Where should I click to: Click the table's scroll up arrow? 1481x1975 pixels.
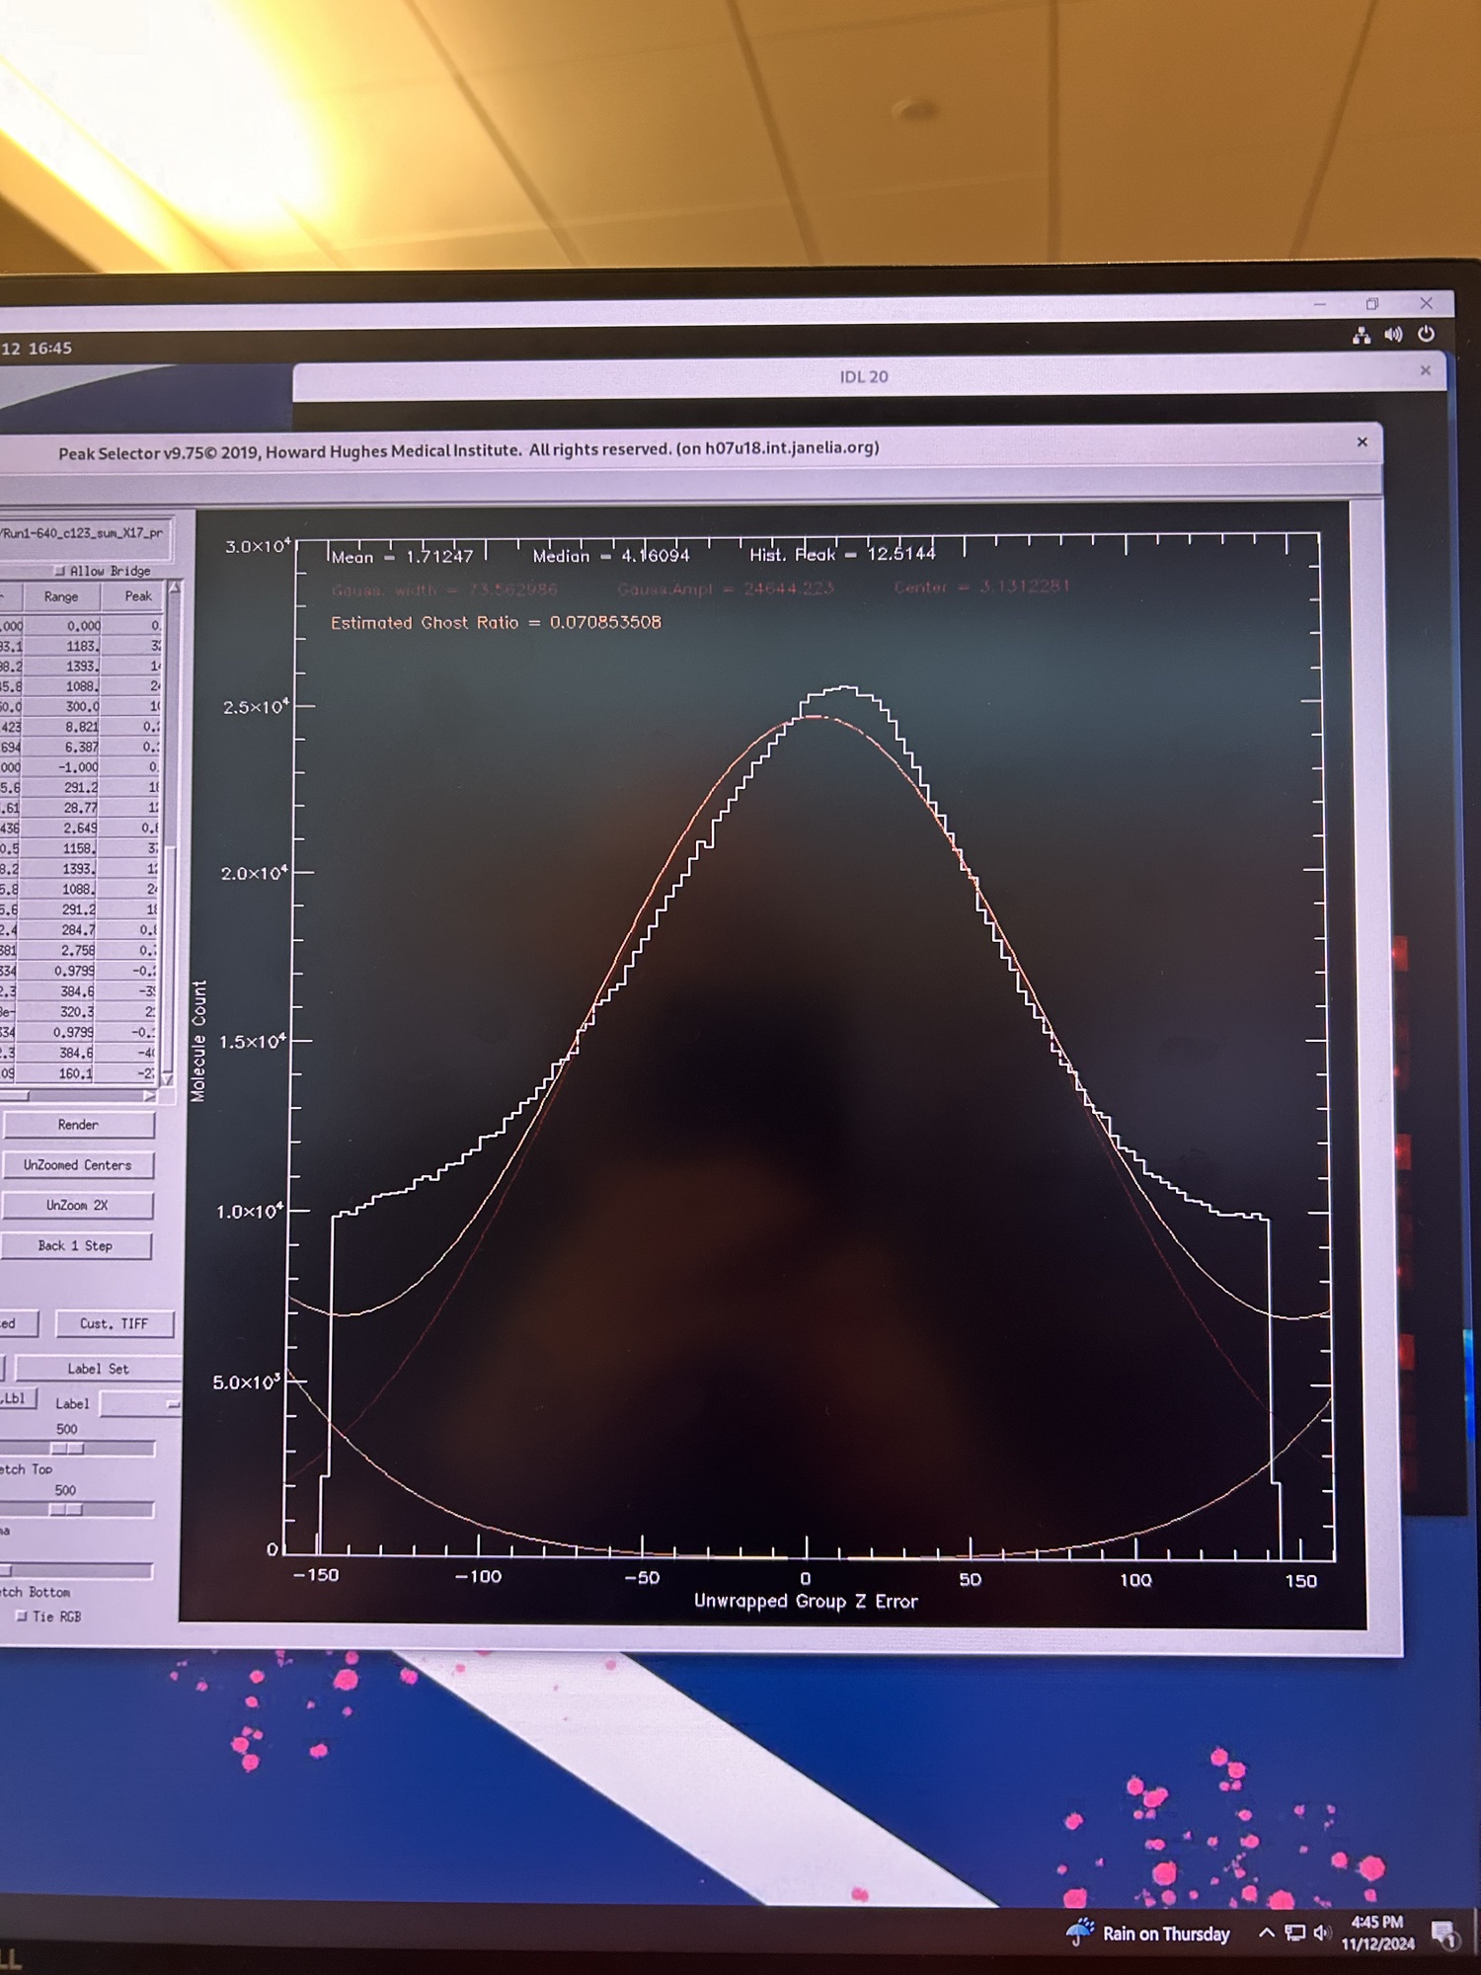(x=174, y=589)
